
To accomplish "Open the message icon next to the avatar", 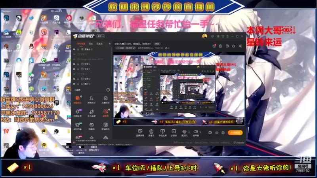I will 212,36.
